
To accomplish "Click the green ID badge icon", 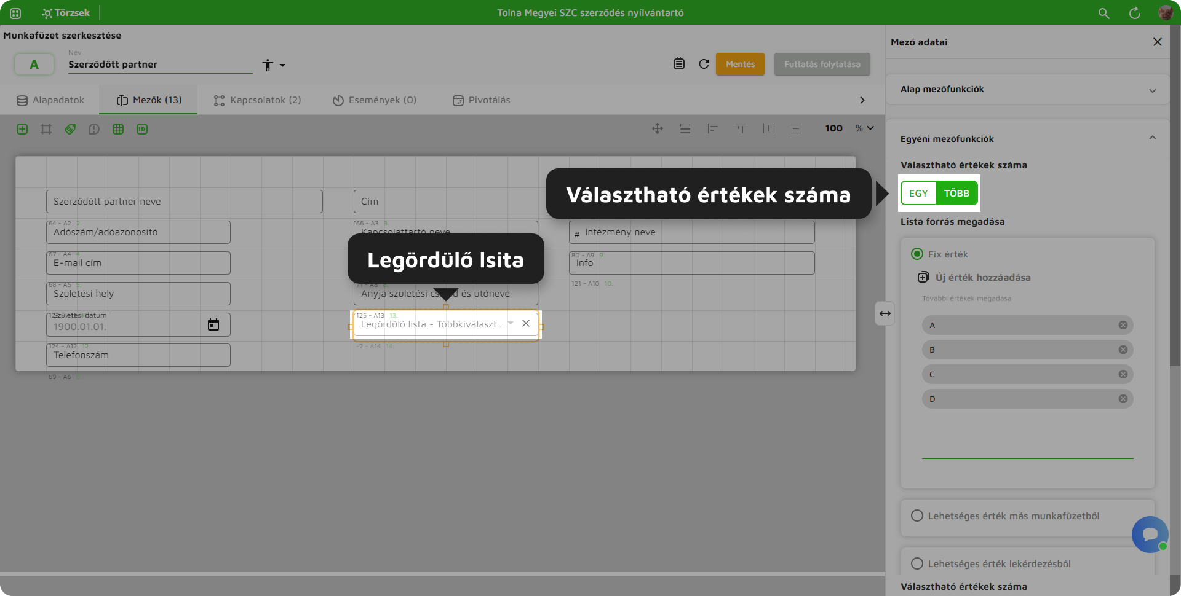I will tap(142, 129).
